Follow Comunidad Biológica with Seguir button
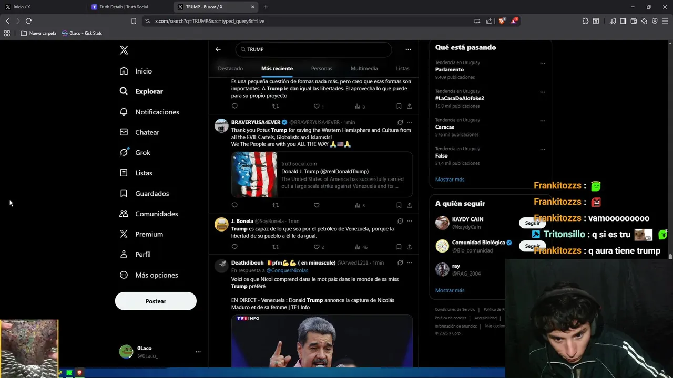 coord(532,246)
